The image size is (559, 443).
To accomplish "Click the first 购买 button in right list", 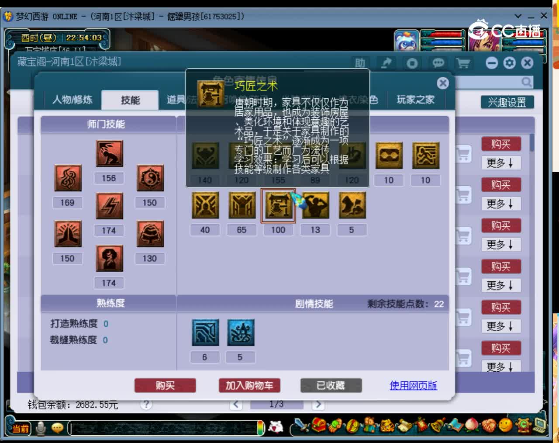I will click(x=501, y=144).
